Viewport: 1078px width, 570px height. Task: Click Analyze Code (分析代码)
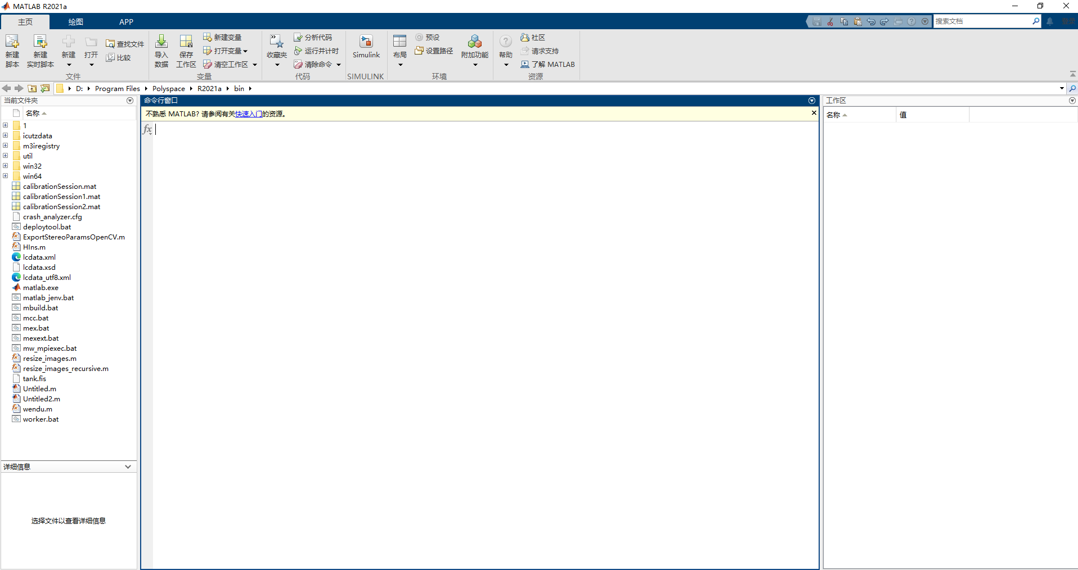click(313, 37)
